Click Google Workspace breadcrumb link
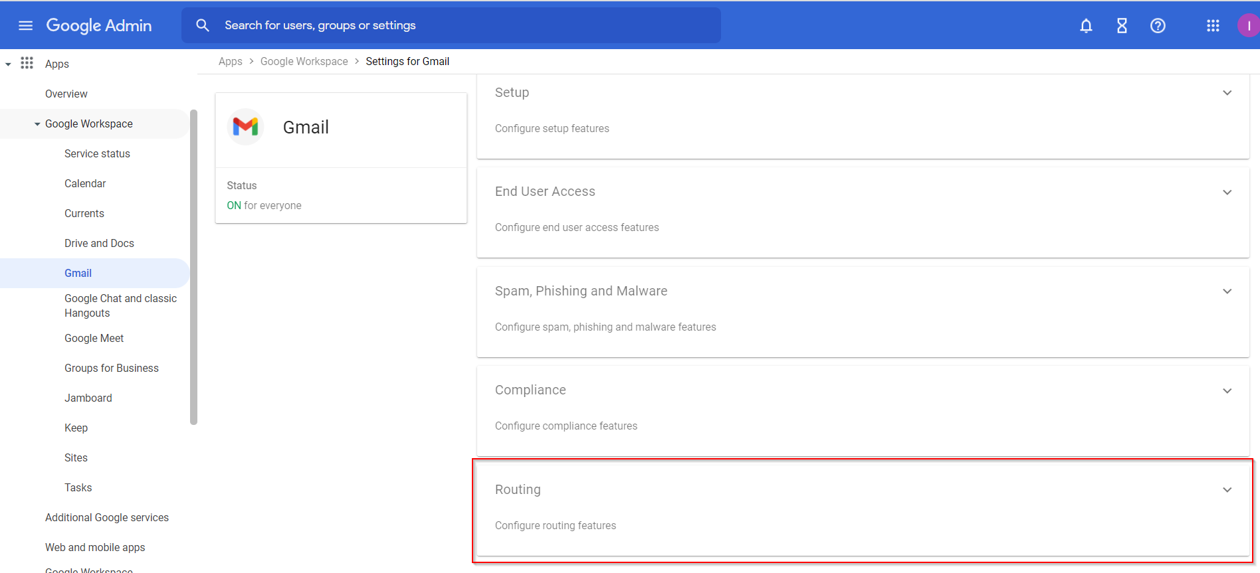 tap(304, 61)
